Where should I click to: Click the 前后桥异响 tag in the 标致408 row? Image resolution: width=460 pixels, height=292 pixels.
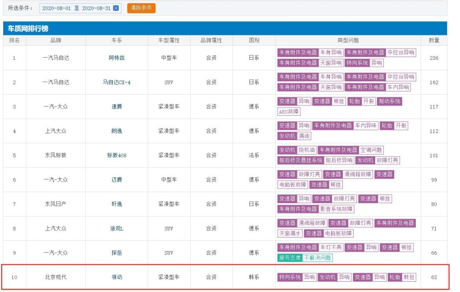339,161
